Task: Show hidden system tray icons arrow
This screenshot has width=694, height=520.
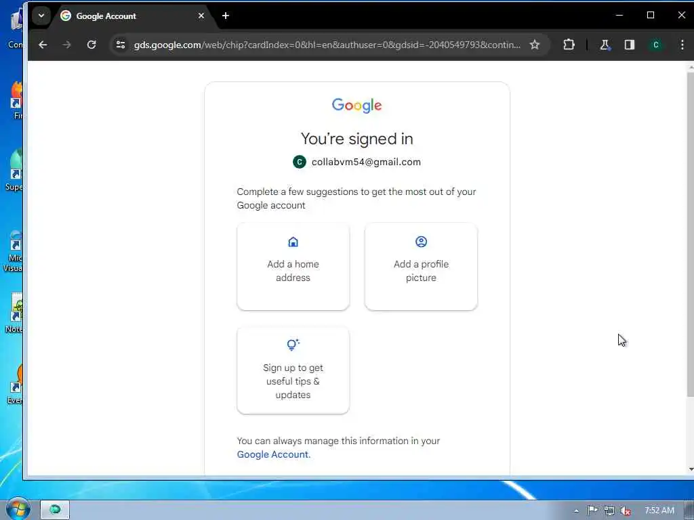Action: (x=576, y=511)
